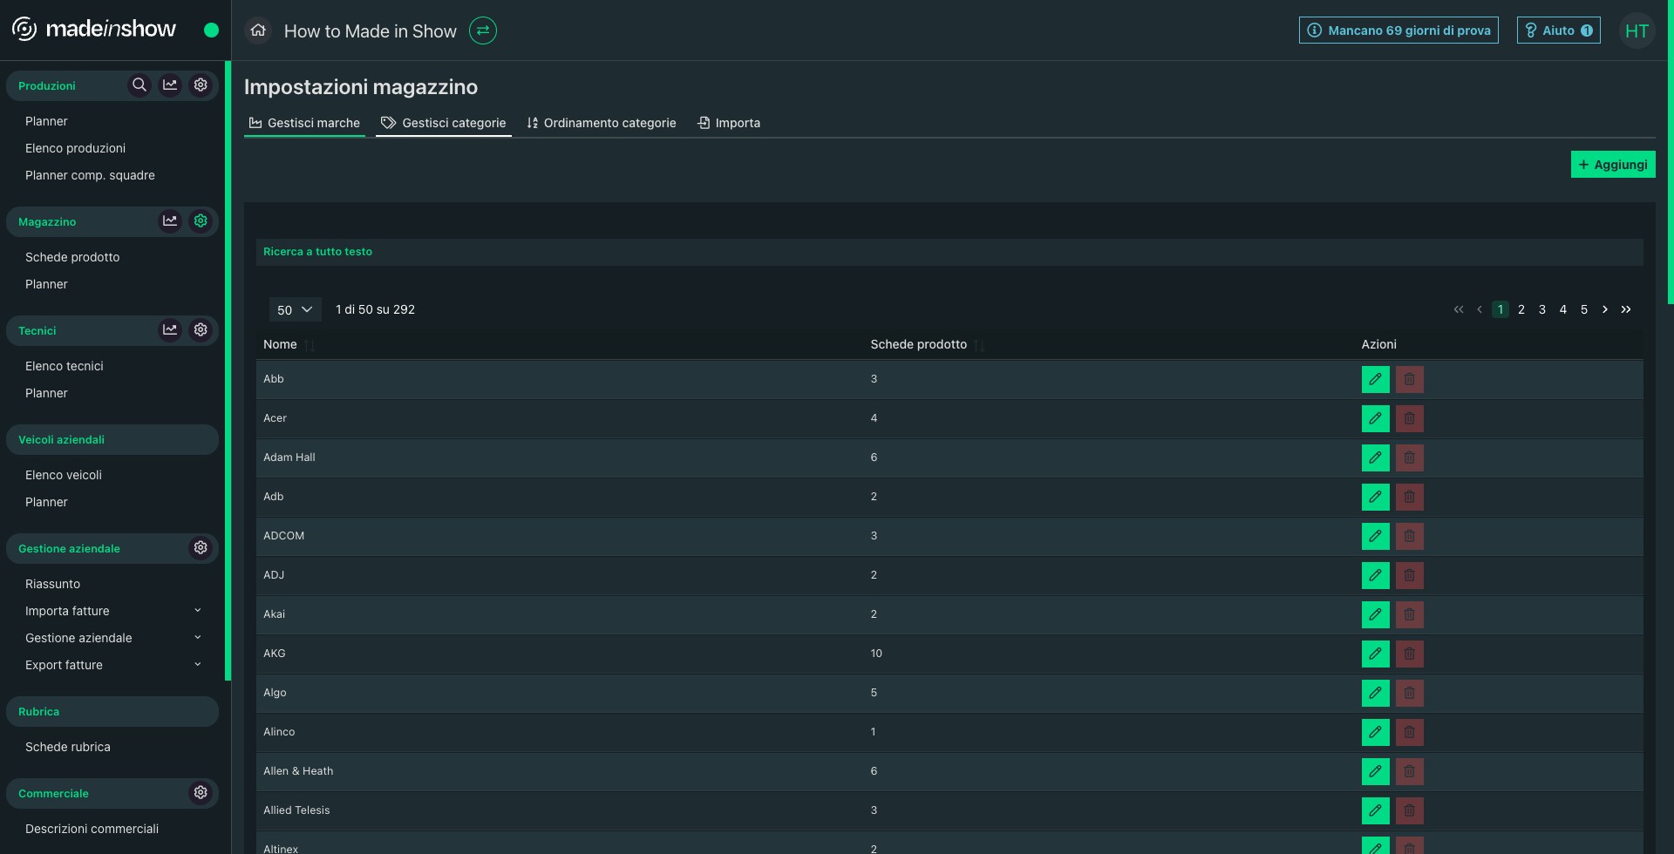The height and width of the screenshot is (854, 1674).
Task: Open Magazzino settings gear icon
Action: (201, 221)
